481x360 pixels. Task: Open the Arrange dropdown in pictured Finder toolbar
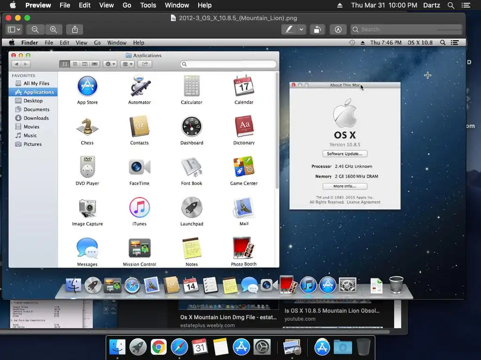click(127, 64)
